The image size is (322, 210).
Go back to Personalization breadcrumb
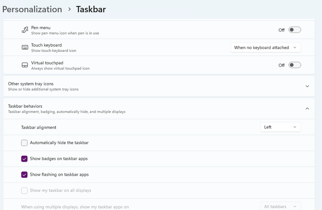32,9
